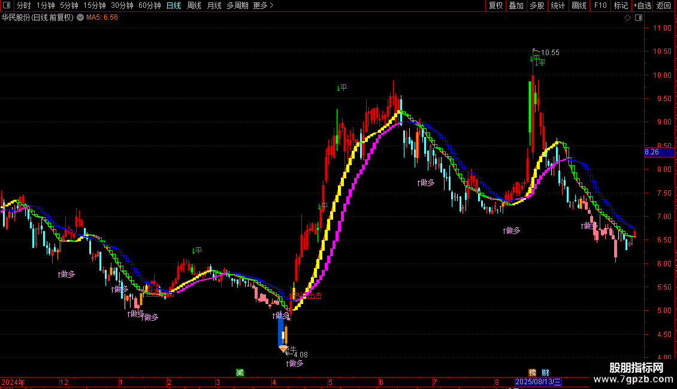Expand 更多 period options
Viewport: 677px width, 389px height.
pos(263,5)
